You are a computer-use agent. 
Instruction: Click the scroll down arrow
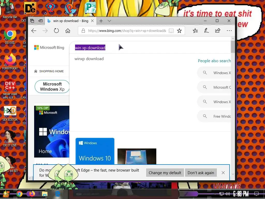coord(233,174)
